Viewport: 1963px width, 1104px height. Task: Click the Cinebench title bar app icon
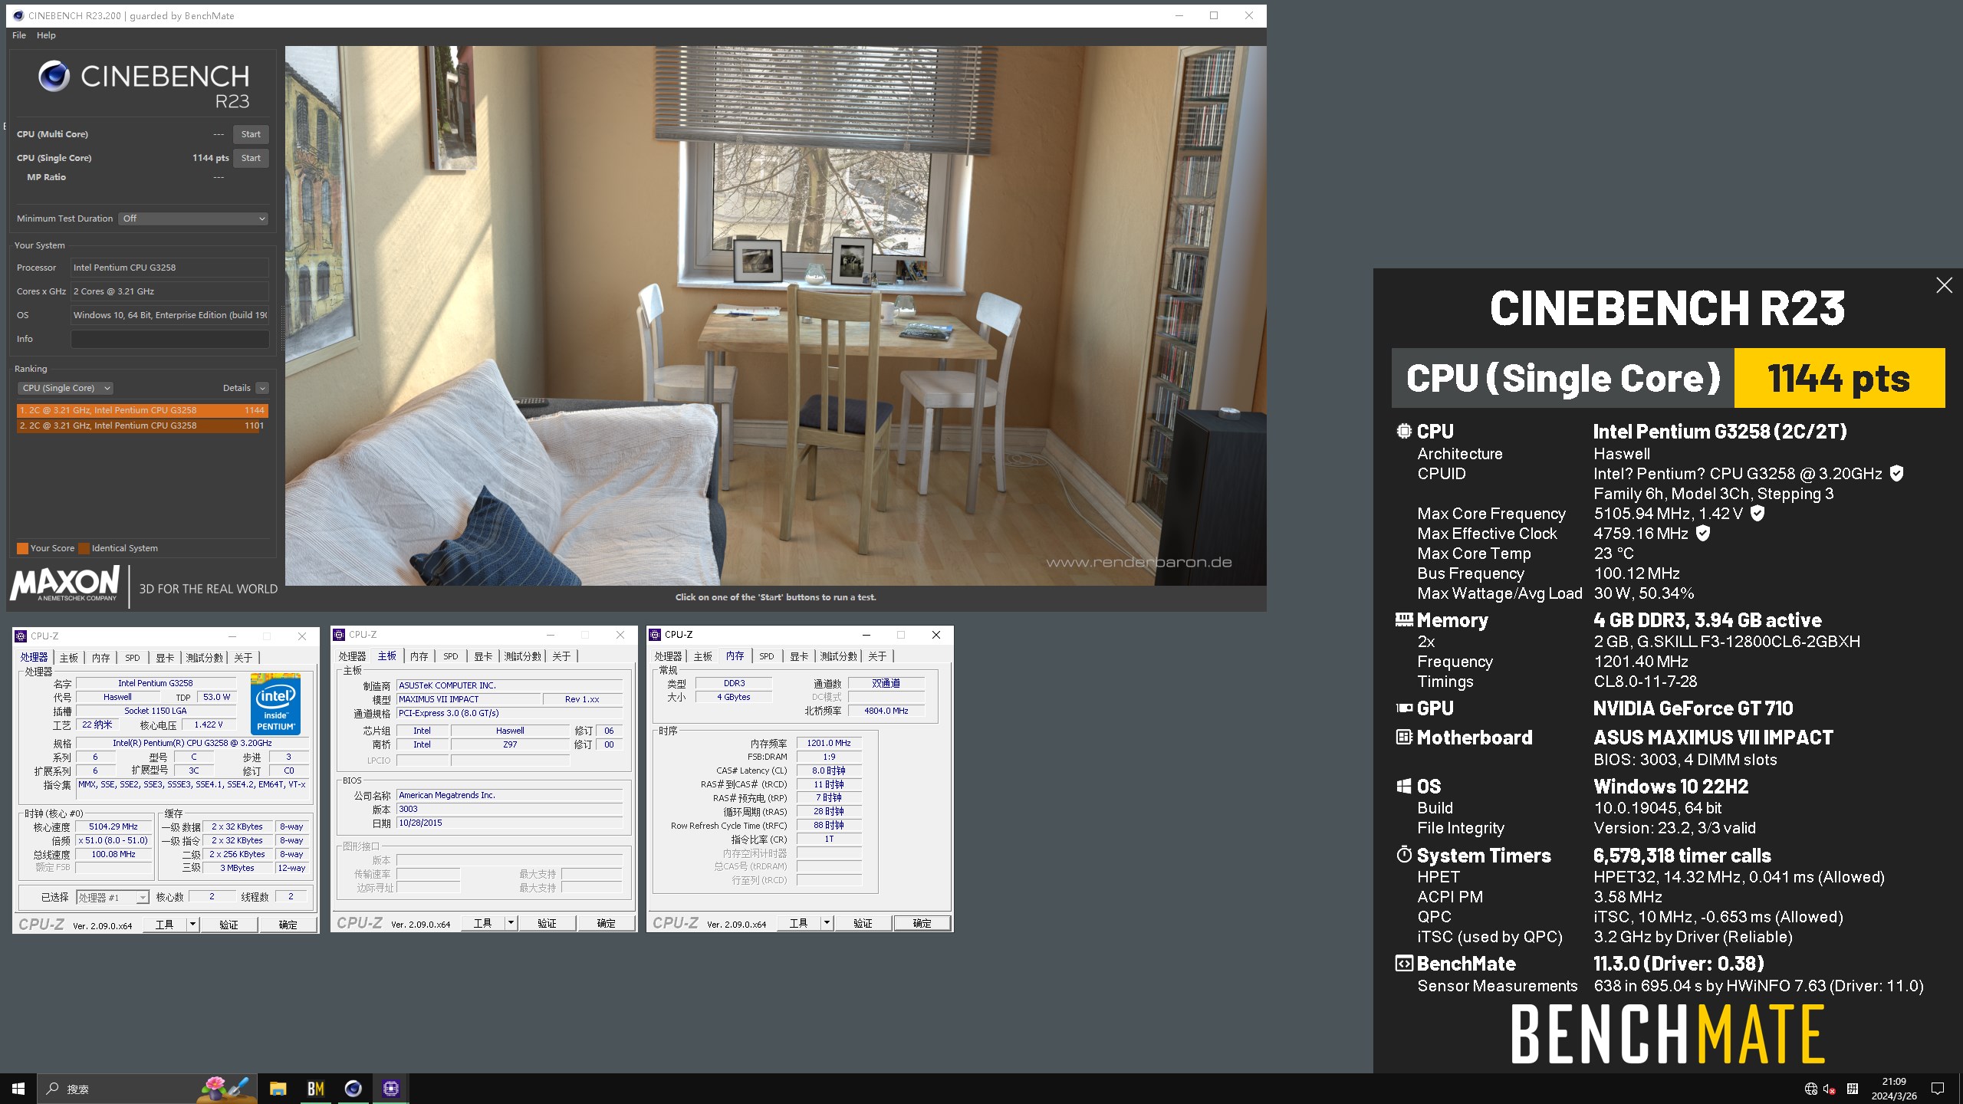[18, 15]
